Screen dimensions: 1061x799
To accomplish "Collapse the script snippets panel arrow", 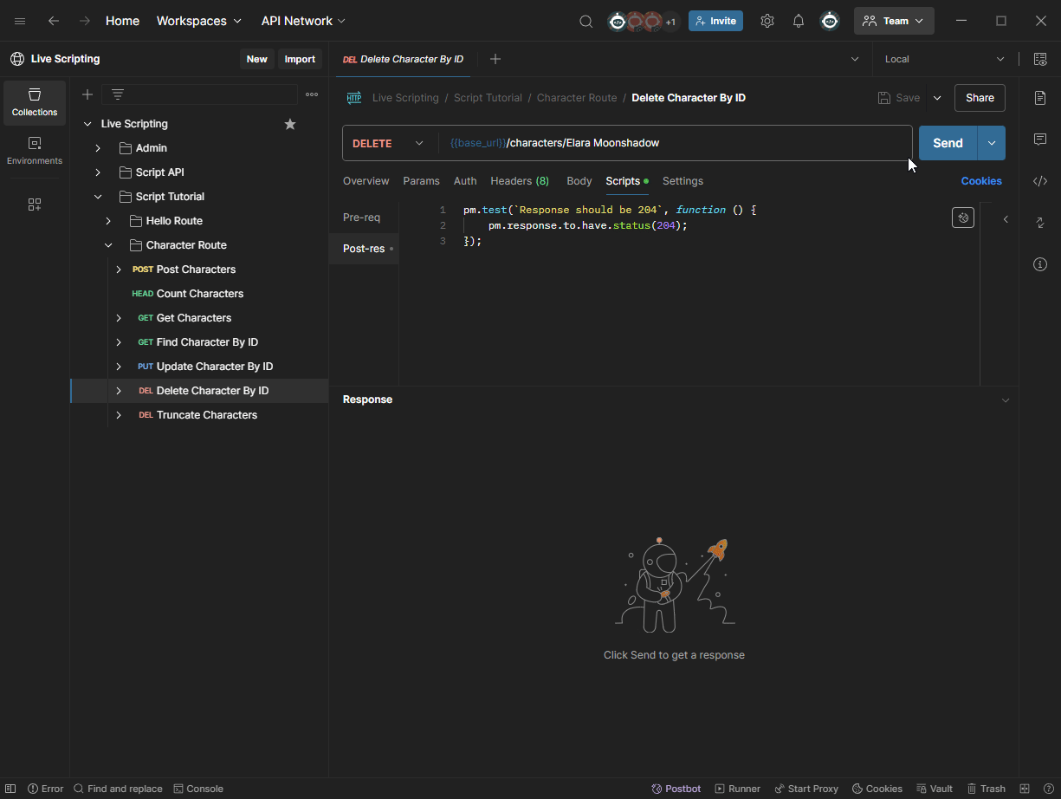I will [x=1006, y=219].
